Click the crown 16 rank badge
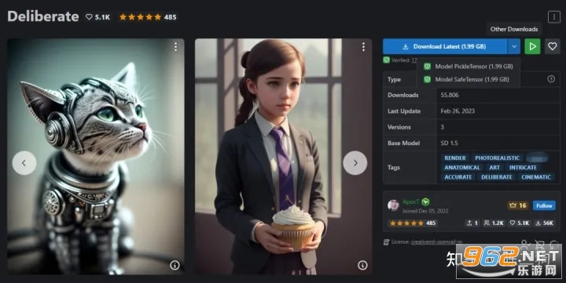The height and width of the screenshot is (283, 566). tap(518, 205)
